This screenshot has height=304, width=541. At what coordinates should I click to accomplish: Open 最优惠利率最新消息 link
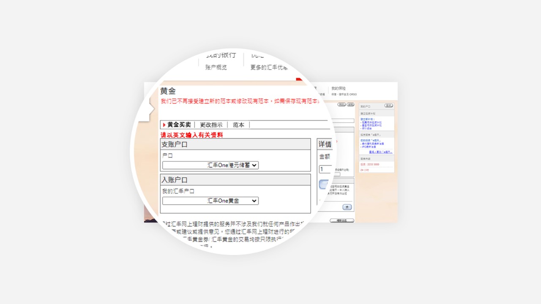372,144
